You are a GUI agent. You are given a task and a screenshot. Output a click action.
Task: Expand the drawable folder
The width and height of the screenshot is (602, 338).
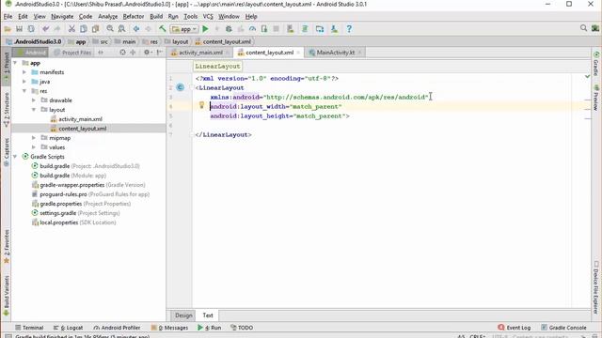[x=34, y=100]
